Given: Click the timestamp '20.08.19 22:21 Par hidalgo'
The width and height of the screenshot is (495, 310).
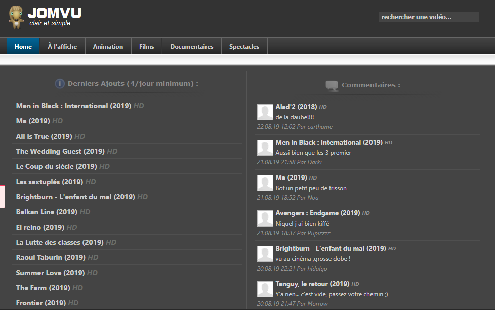Looking at the screenshot, I should 292,269.
